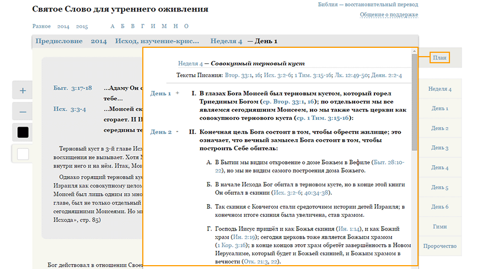The image size is (477, 269).
Task: Select the white color theme swatch
Action: pyautogui.click(x=23, y=154)
